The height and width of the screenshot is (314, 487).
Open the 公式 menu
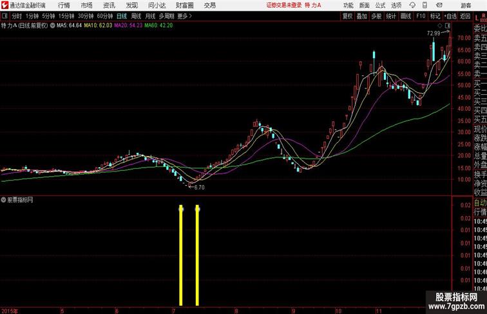point(380,5)
